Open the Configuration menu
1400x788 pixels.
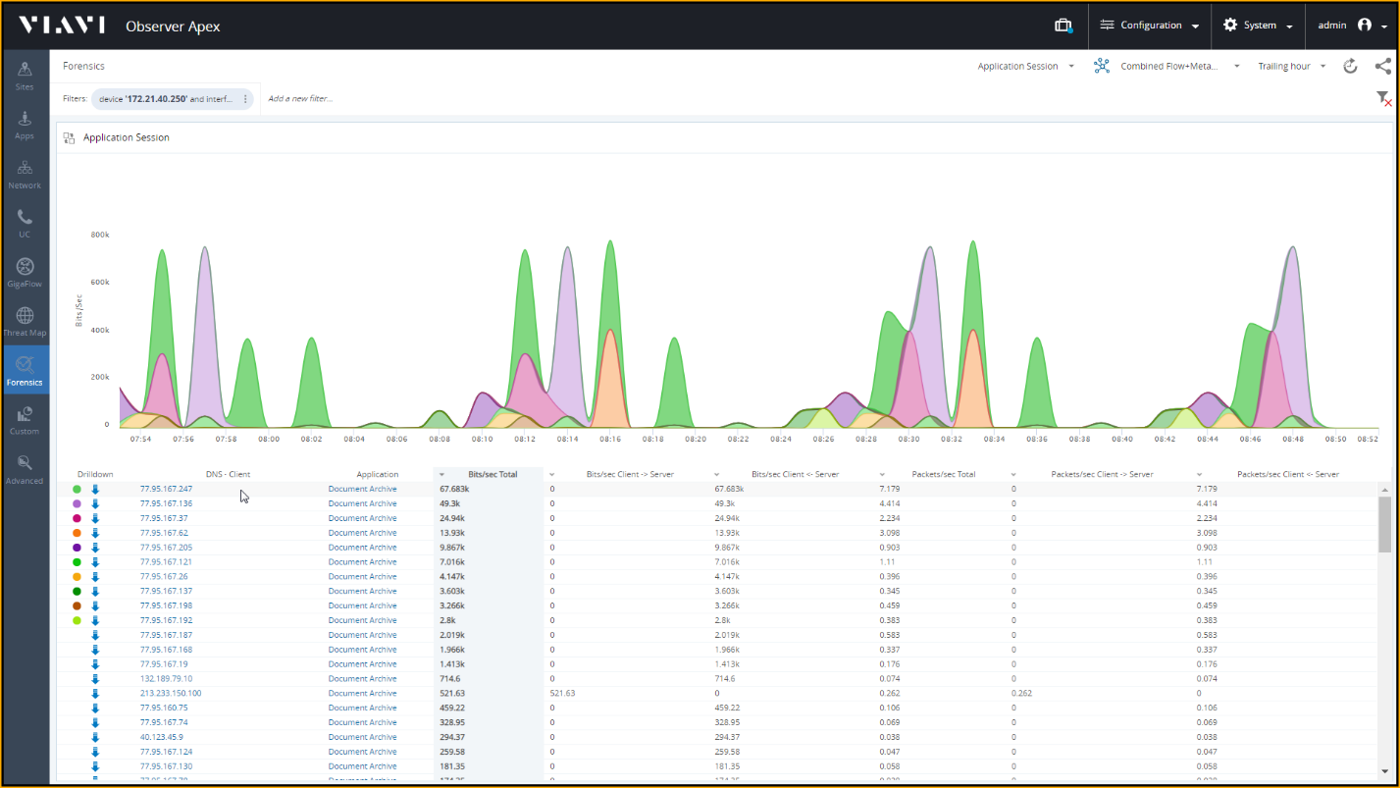(1150, 26)
